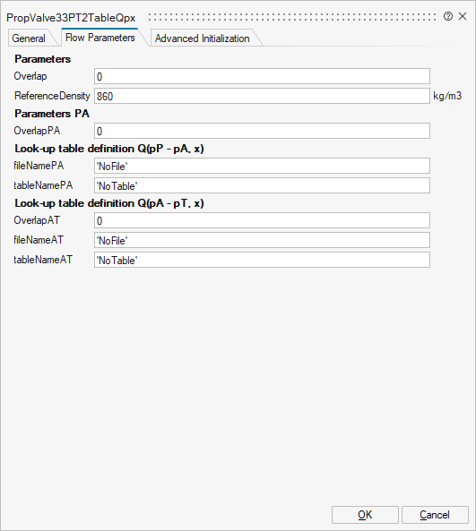Click the tableNamePA label
476x531 pixels.
click(43, 185)
